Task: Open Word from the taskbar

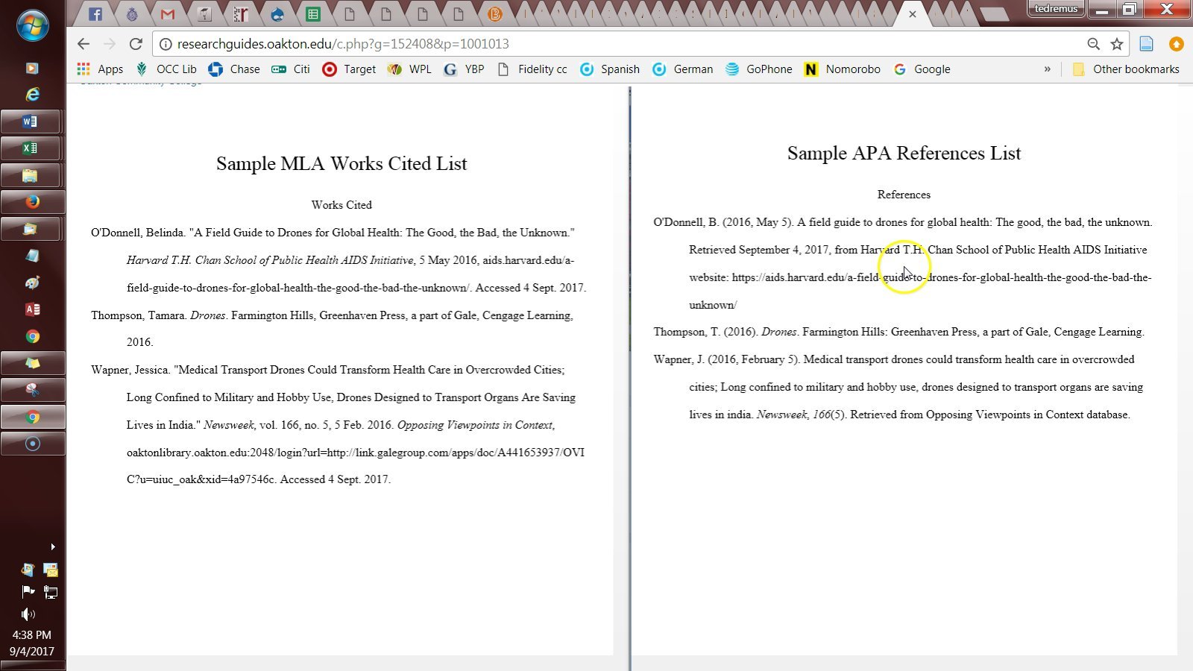Action: pyautogui.click(x=31, y=122)
